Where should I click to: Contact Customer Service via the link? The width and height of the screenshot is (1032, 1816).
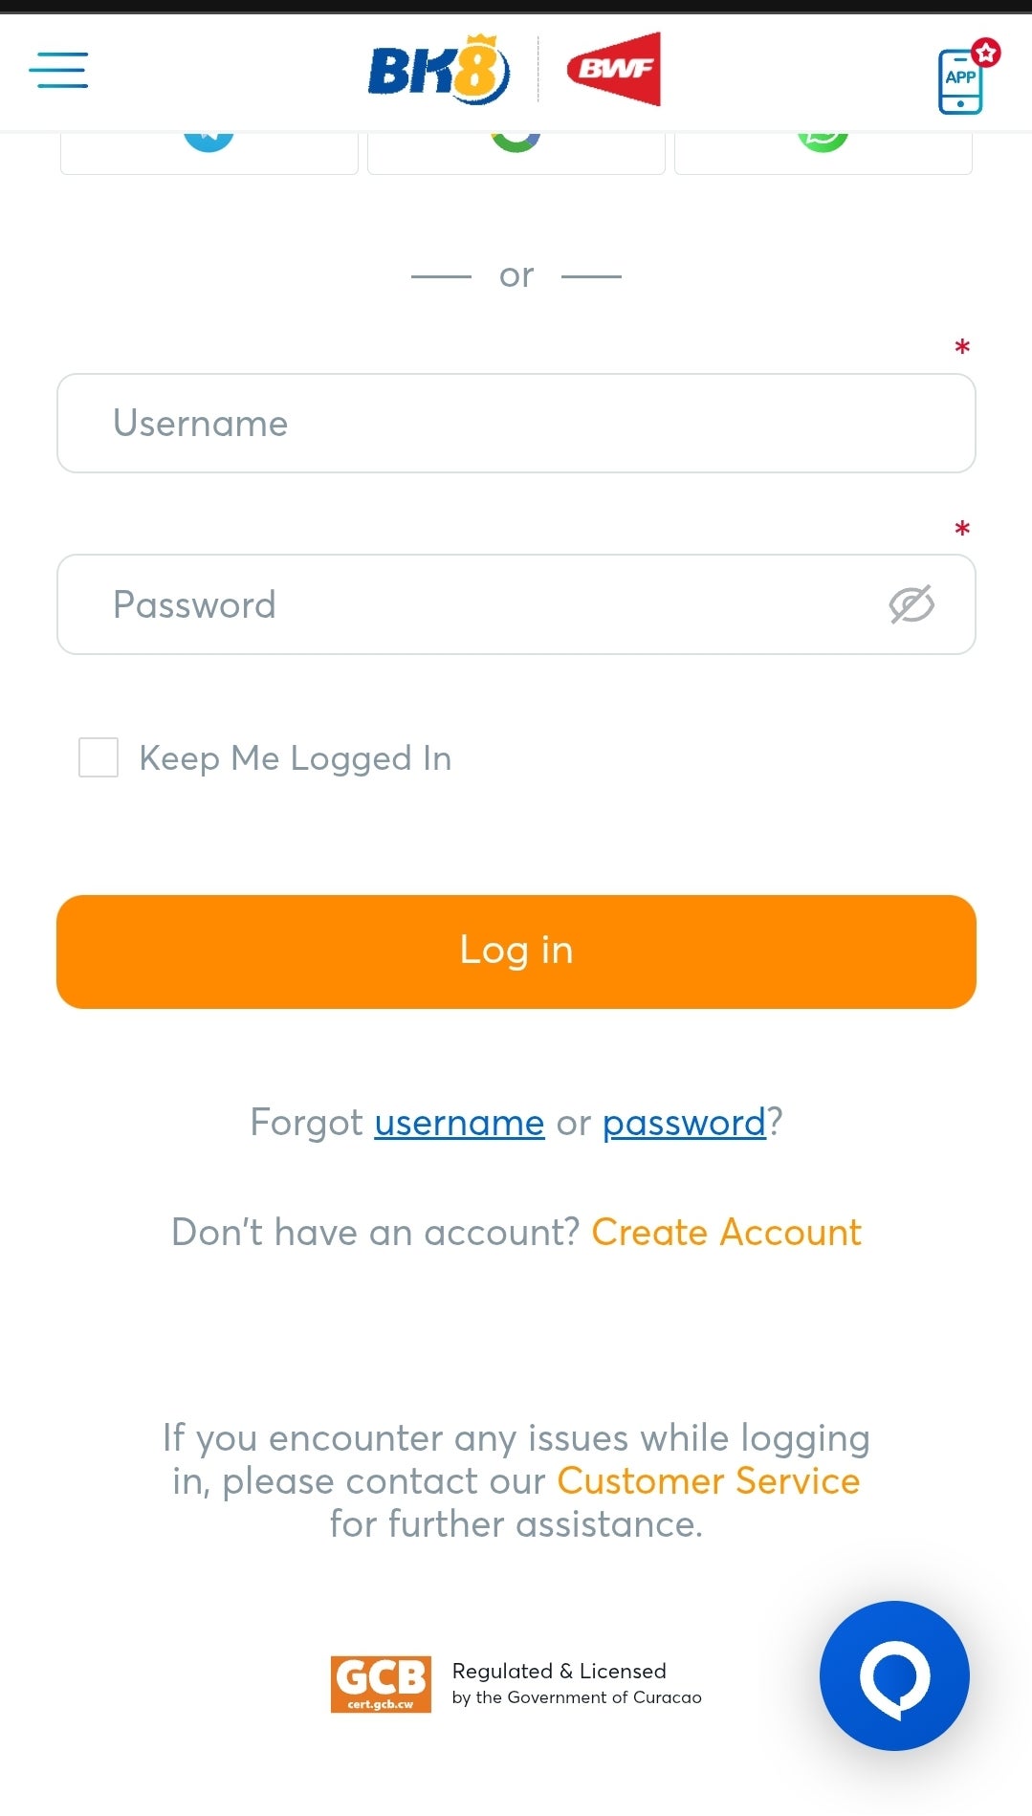click(x=708, y=1481)
